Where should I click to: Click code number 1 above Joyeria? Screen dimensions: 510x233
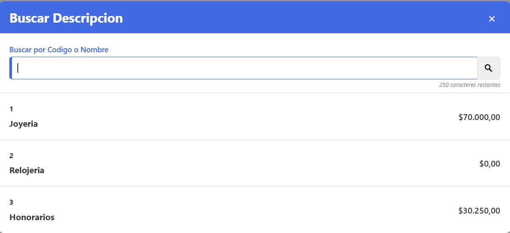tap(11, 109)
